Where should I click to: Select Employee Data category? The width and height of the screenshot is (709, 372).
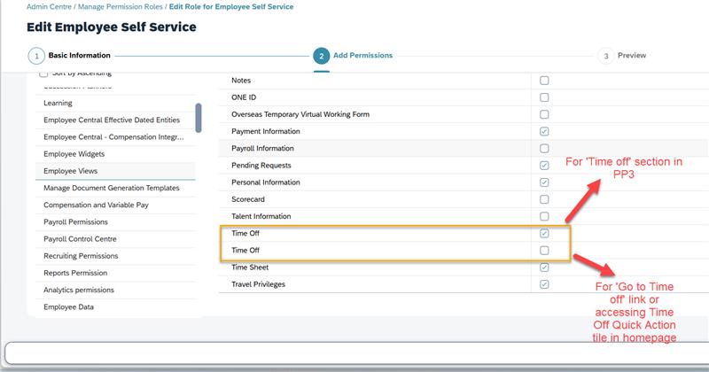point(115,307)
